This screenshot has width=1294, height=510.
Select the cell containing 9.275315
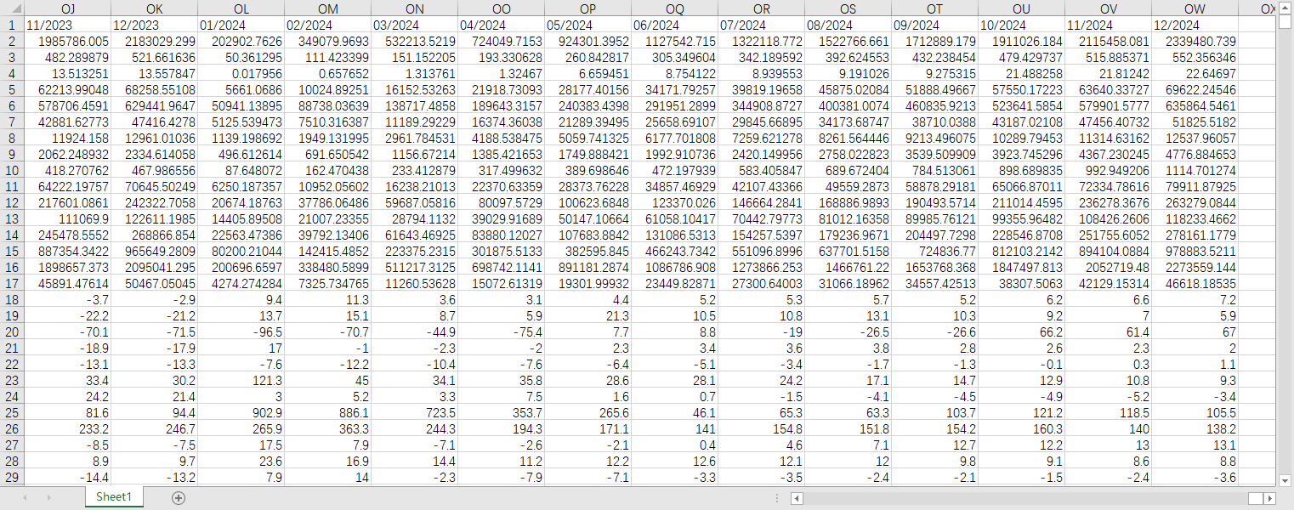(x=934, y=73)
